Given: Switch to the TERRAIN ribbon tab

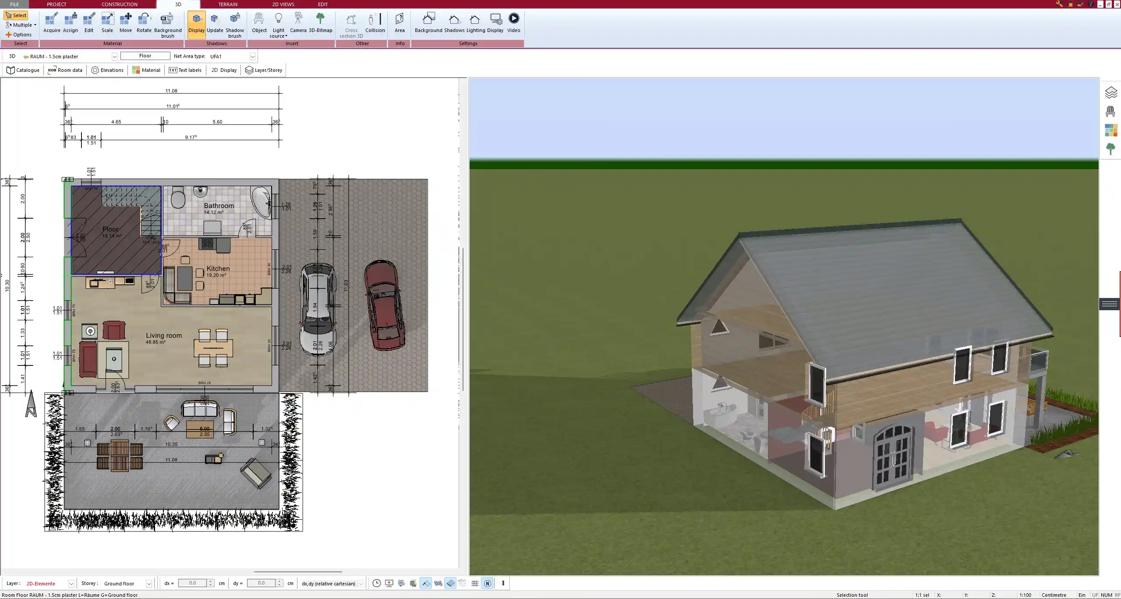Looking at the screenshot, I should click(x=227, y=4).
